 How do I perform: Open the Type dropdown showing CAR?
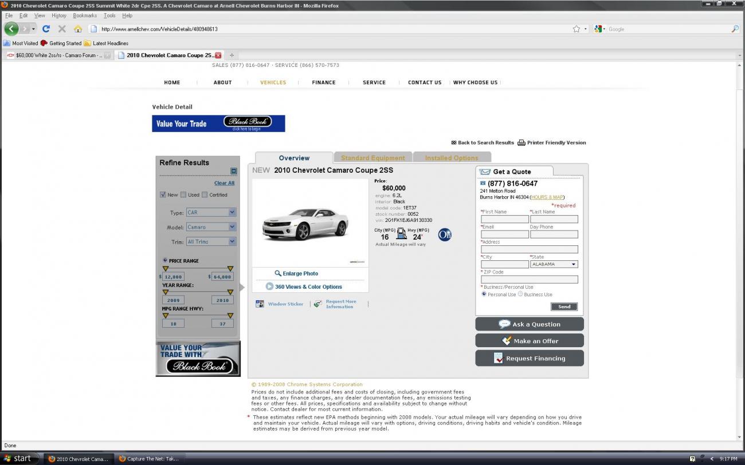tap(211, 212)
